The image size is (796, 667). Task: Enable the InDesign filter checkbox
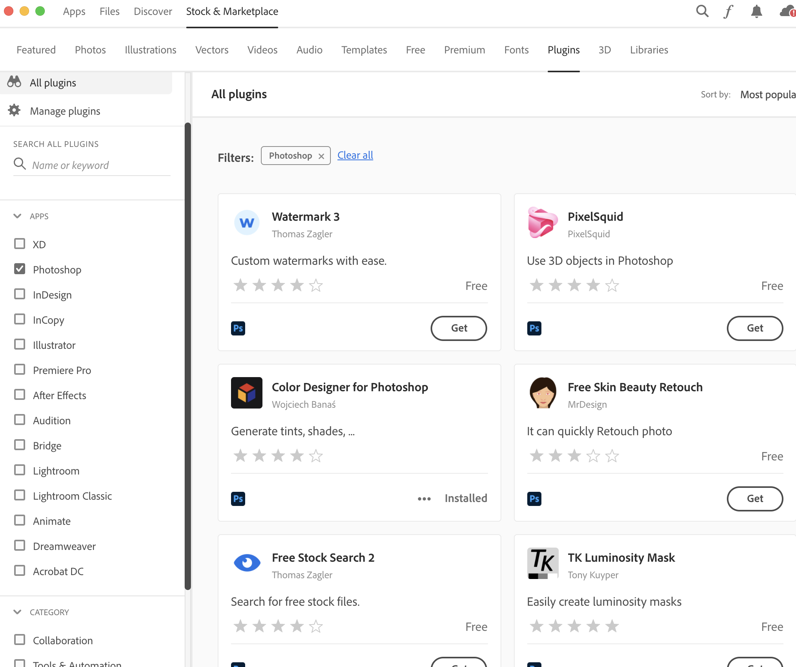(20, 294)
